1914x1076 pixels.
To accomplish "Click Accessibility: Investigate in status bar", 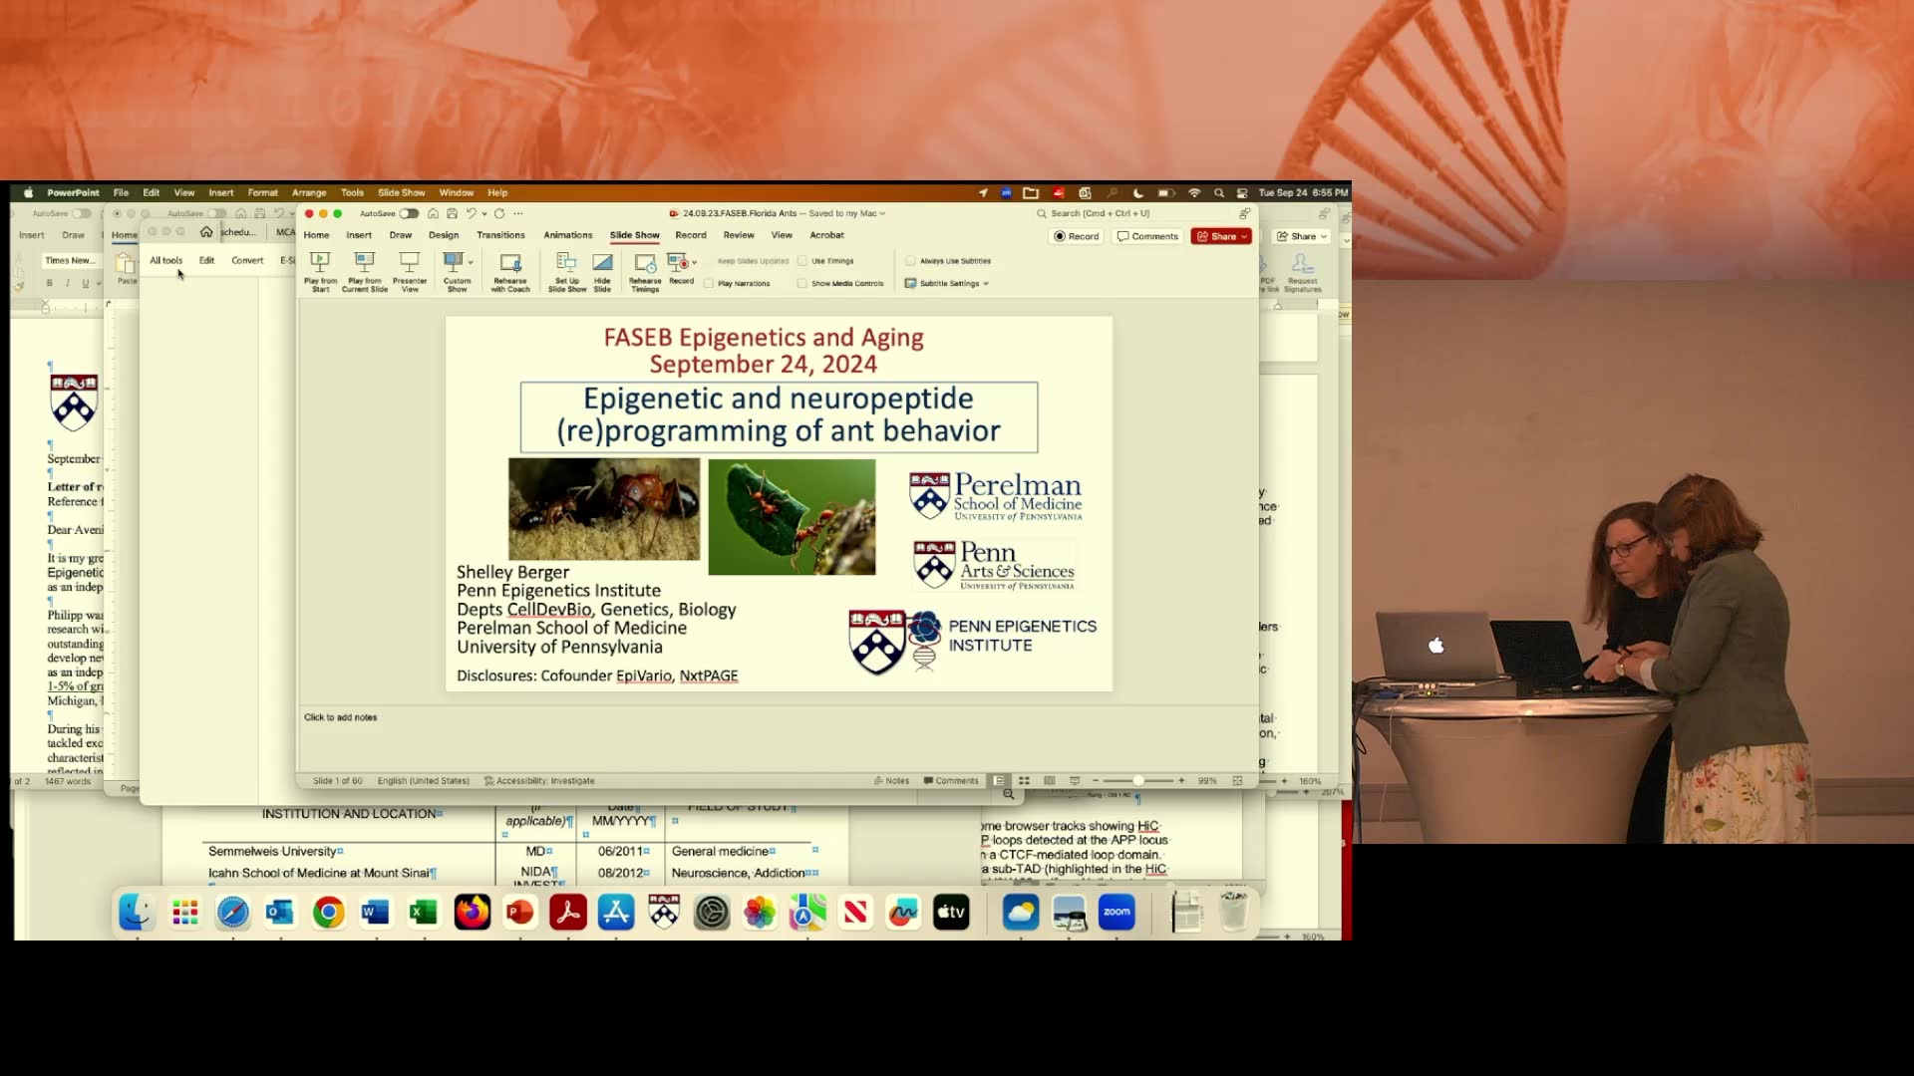I will coord(539,781).
